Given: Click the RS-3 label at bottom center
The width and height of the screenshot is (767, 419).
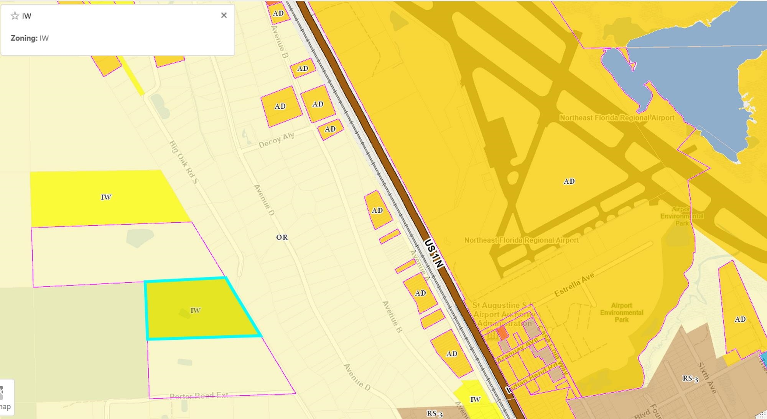Looking at the screenshot, I should coord(435,414).
